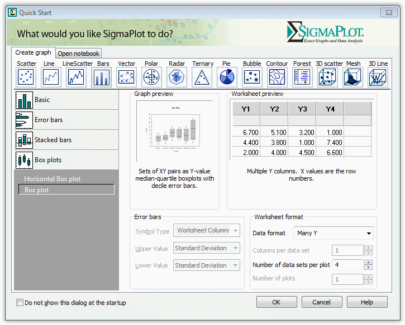Select the 3D scatter graph icon
This screenshot has width=405, height=325.
[327, 77]
